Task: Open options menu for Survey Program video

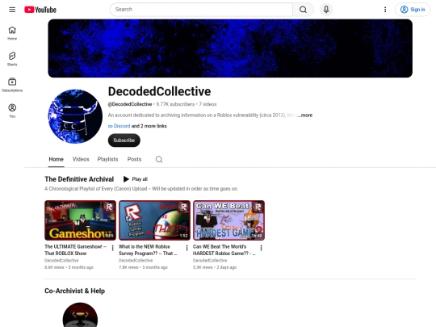Action: [187, 248]
